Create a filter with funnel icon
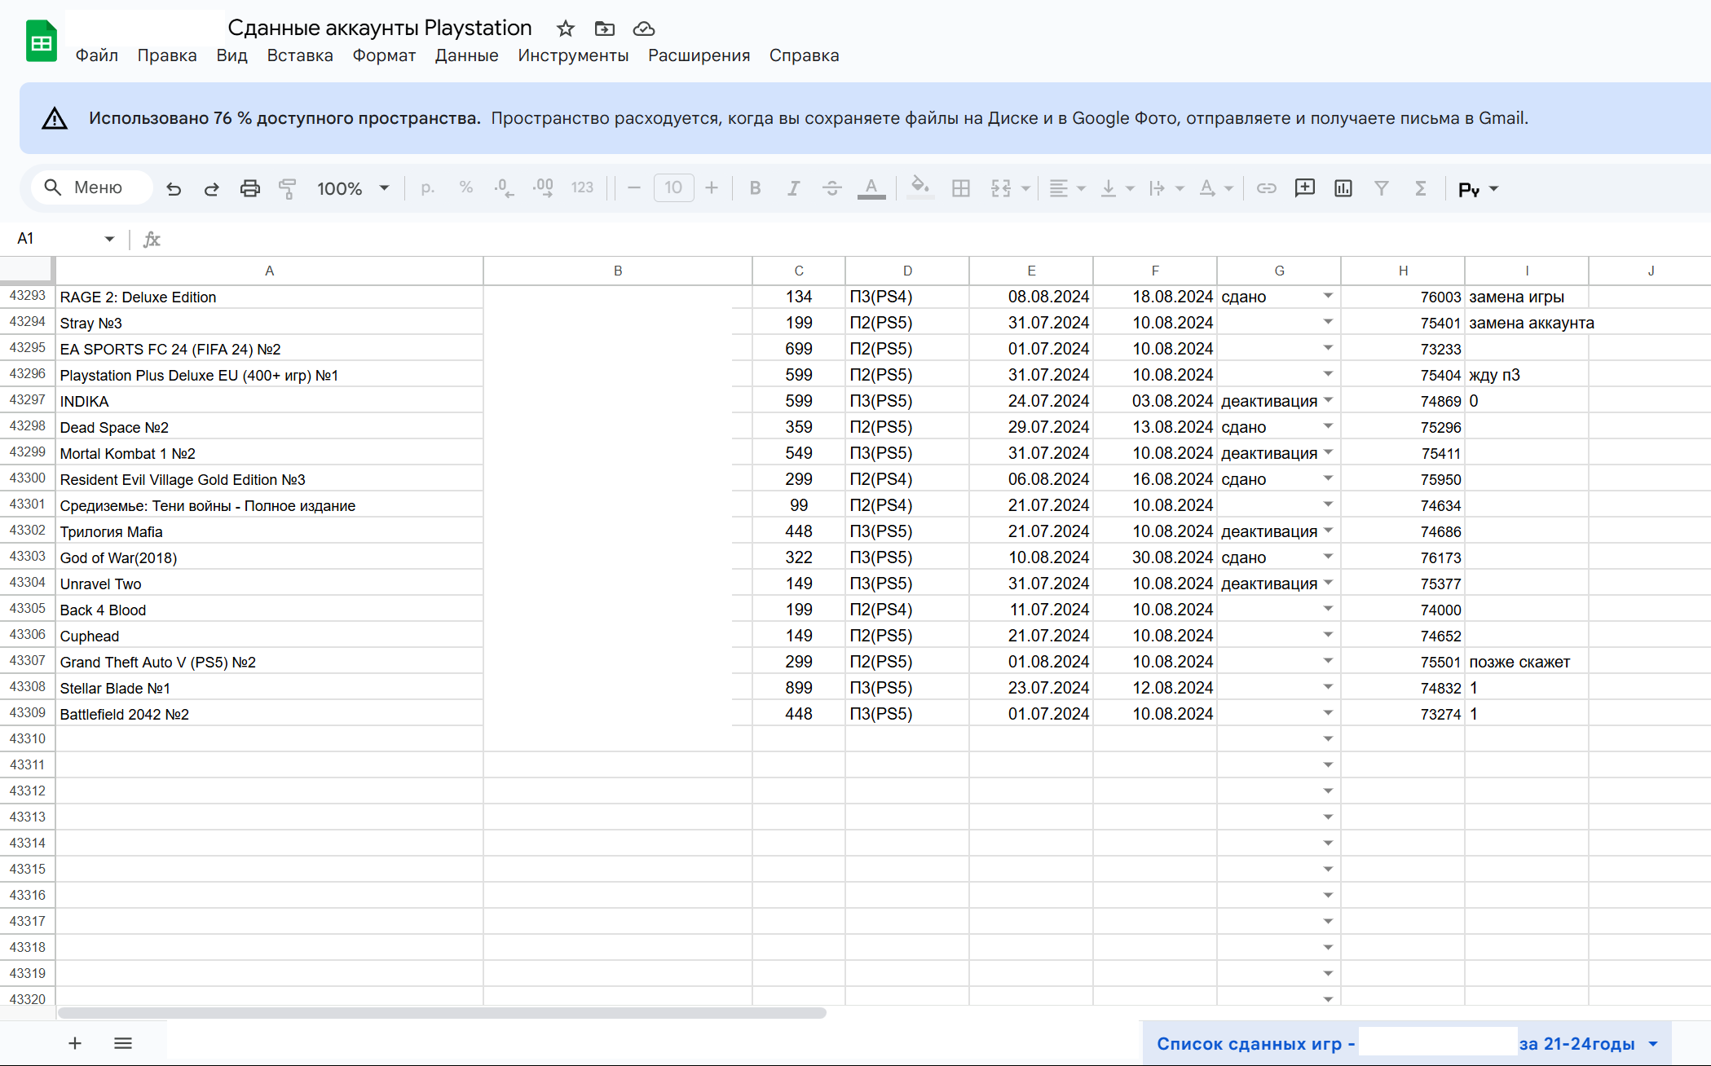 [1382, 188]
